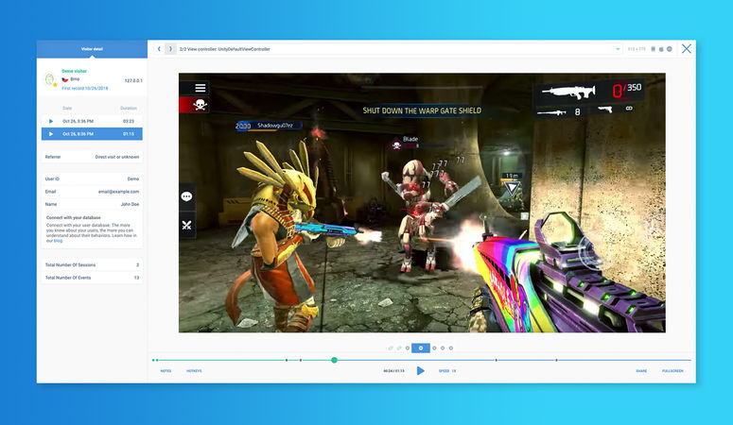
Task: Click the hamburger menu in the game
Action: (x=201, y=88)
